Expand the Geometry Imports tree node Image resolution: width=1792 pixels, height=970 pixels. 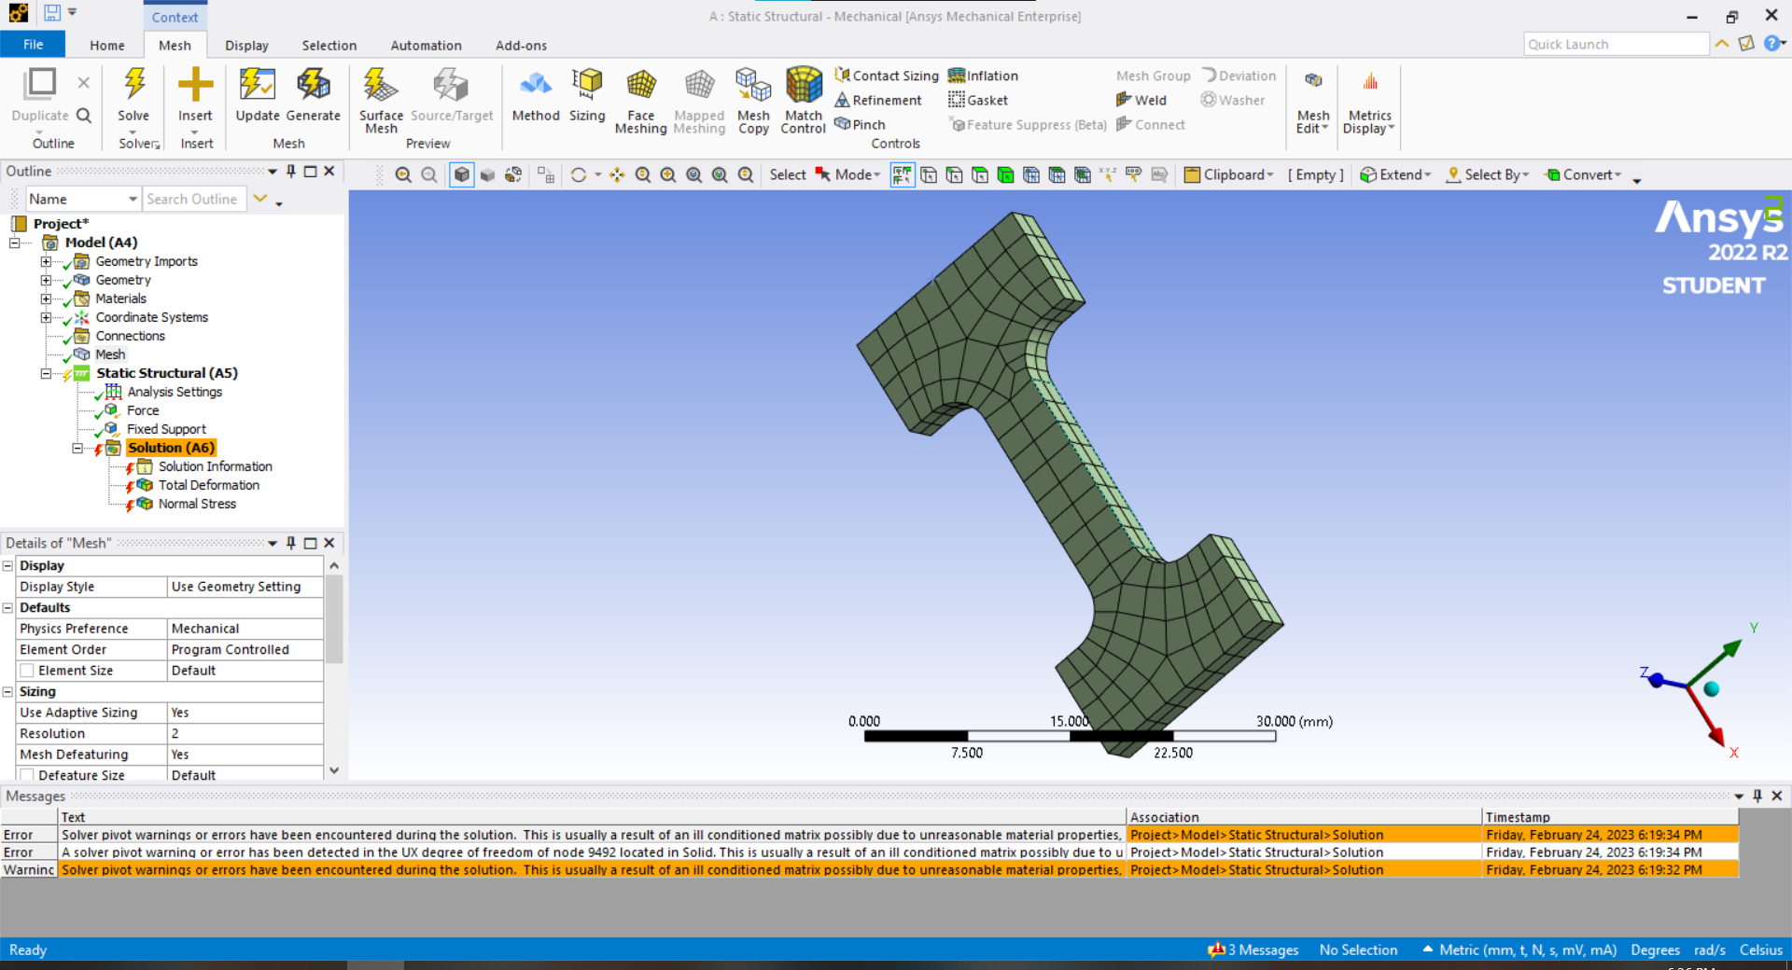(x=46, y=261)
